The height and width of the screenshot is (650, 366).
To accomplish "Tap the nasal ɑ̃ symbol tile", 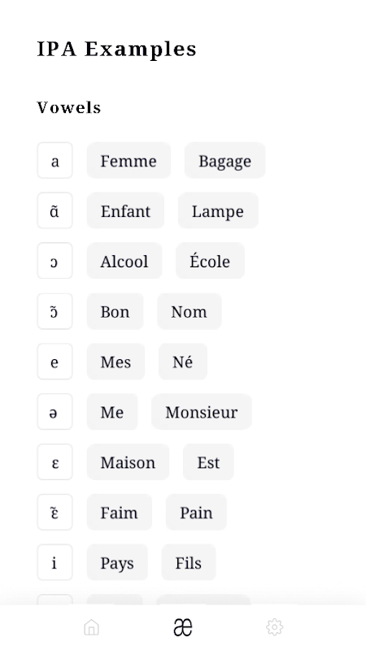I will 54,210.
